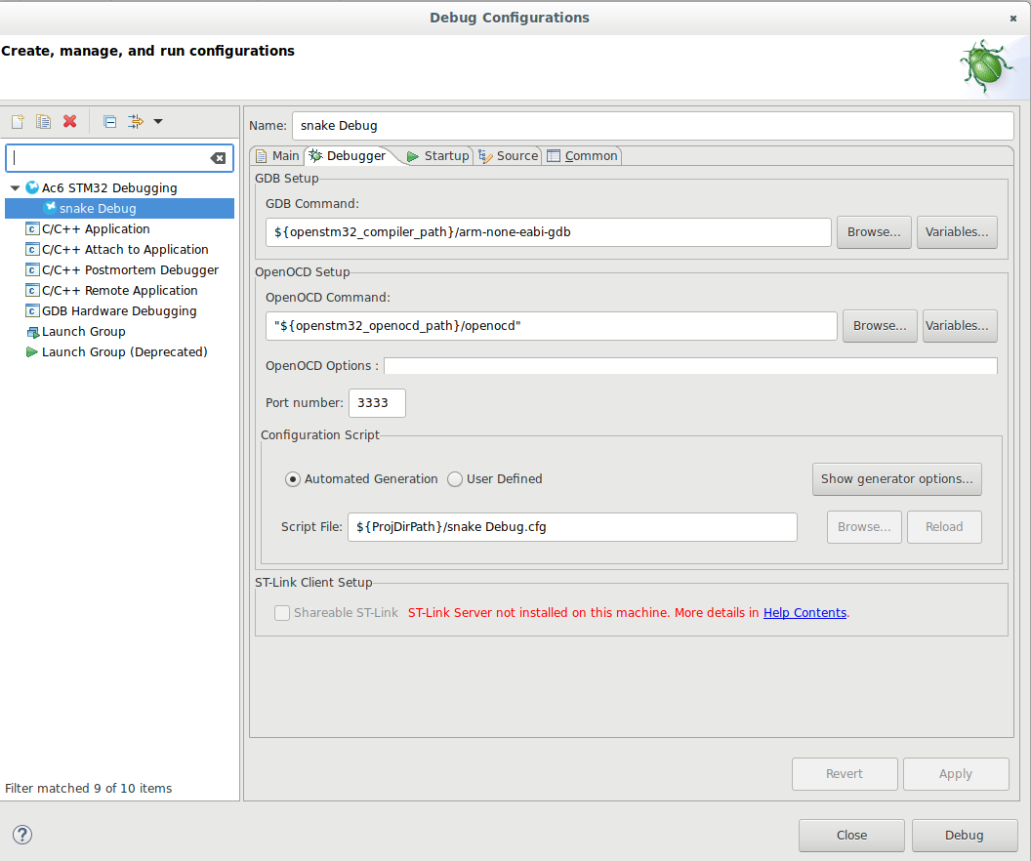
Task: Duplicate the selected launch configuration
Action: (43, 122)
